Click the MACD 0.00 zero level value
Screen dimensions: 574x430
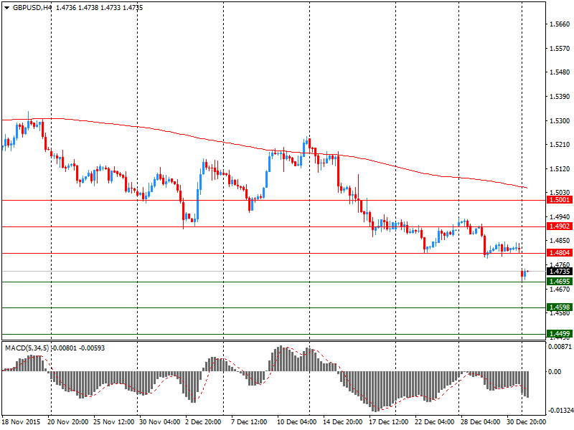[555, 371]
